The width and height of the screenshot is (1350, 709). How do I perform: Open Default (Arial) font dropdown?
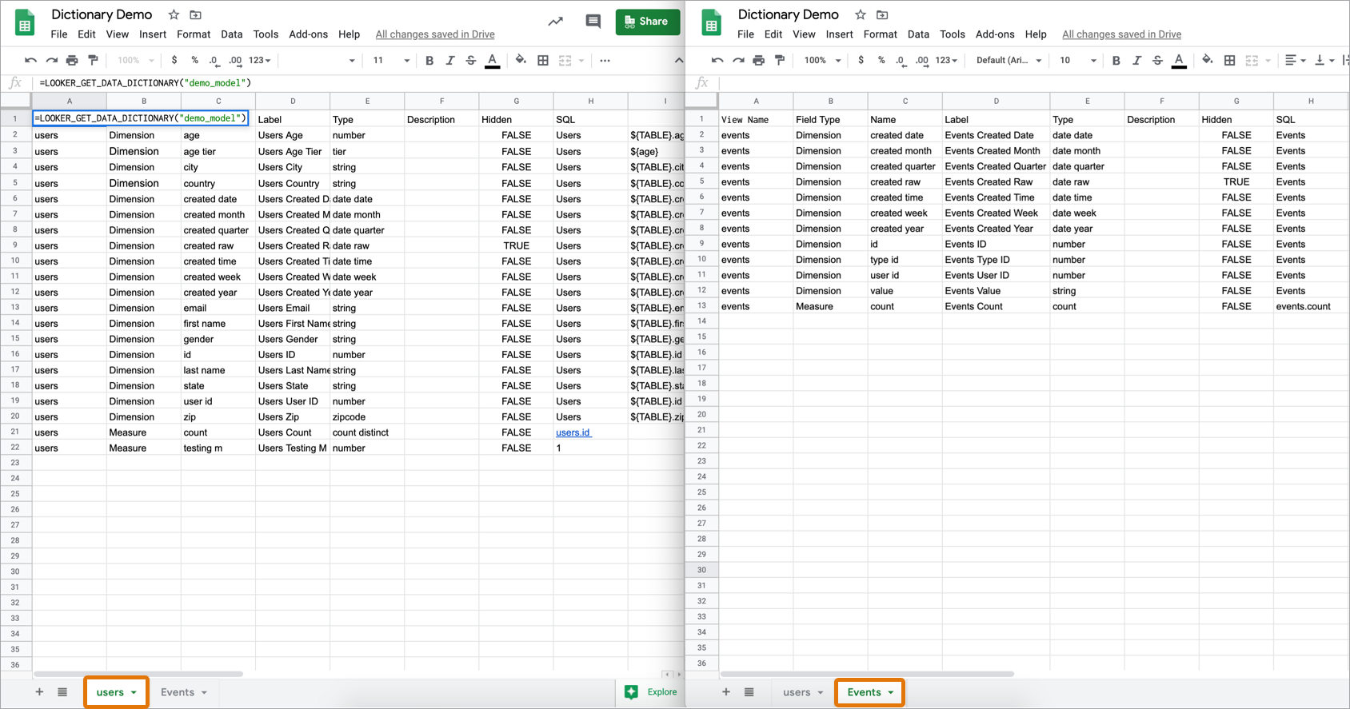(x=1009, y=60)
